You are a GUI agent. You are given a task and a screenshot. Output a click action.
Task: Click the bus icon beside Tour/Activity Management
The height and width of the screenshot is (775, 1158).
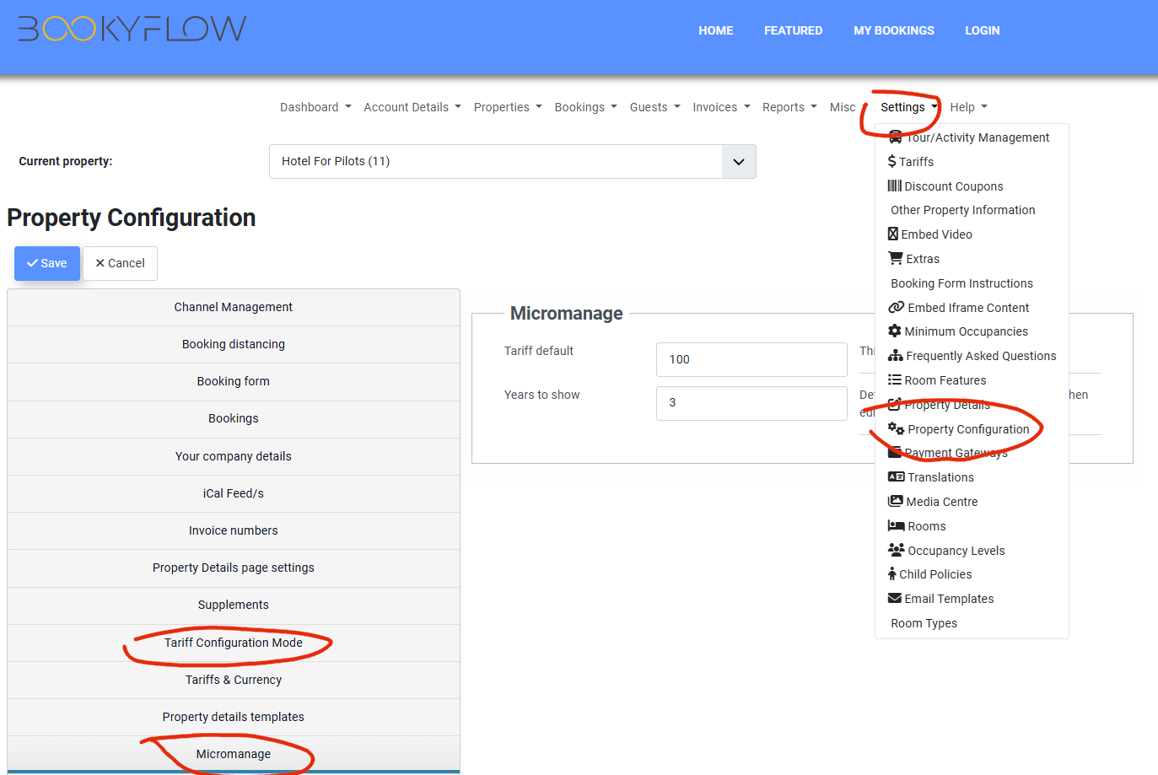tap(895, 137)
